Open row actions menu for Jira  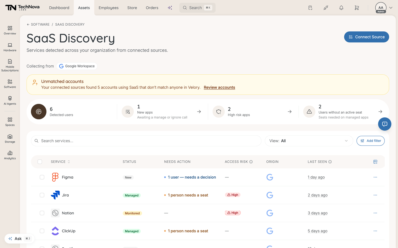375,195
